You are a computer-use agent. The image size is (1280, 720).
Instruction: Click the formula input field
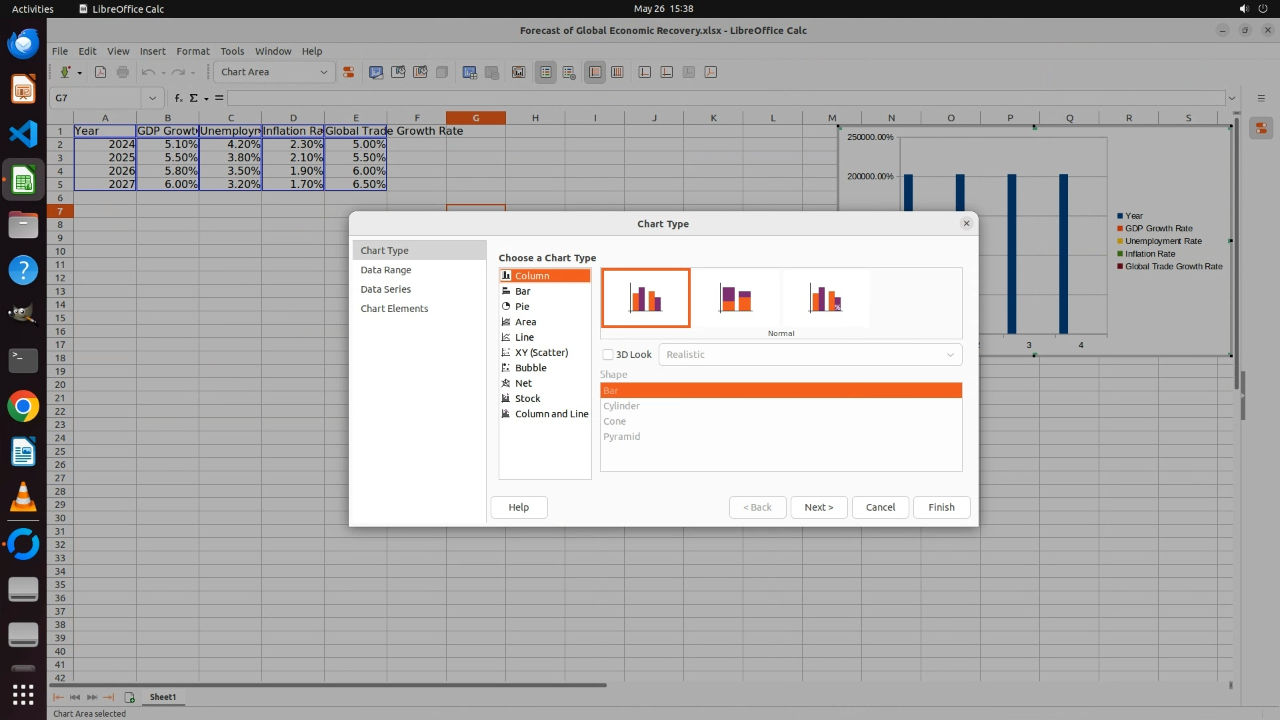725,98
